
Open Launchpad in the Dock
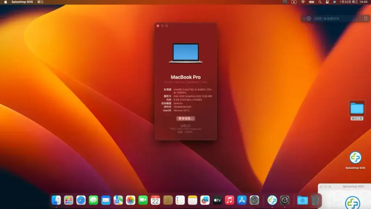click(x=68, y=200)
